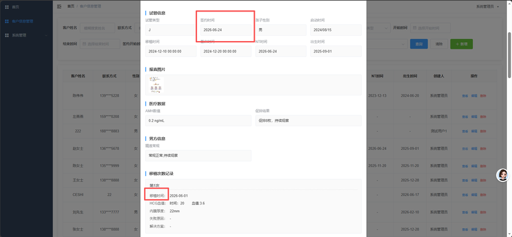Click calendar icon in 开始时间 date field
The image size is (512, 237).
pos(414,28)
